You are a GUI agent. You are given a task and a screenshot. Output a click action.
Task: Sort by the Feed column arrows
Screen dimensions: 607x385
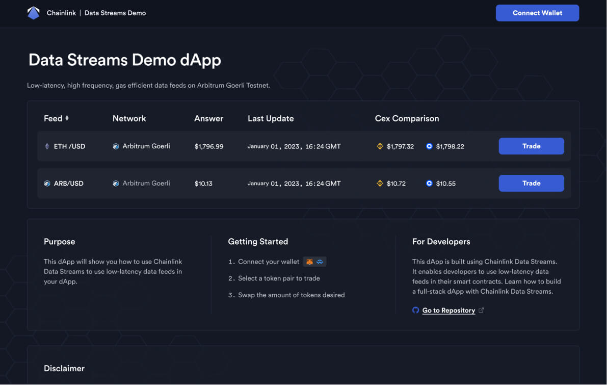click(x=67, y=118)
